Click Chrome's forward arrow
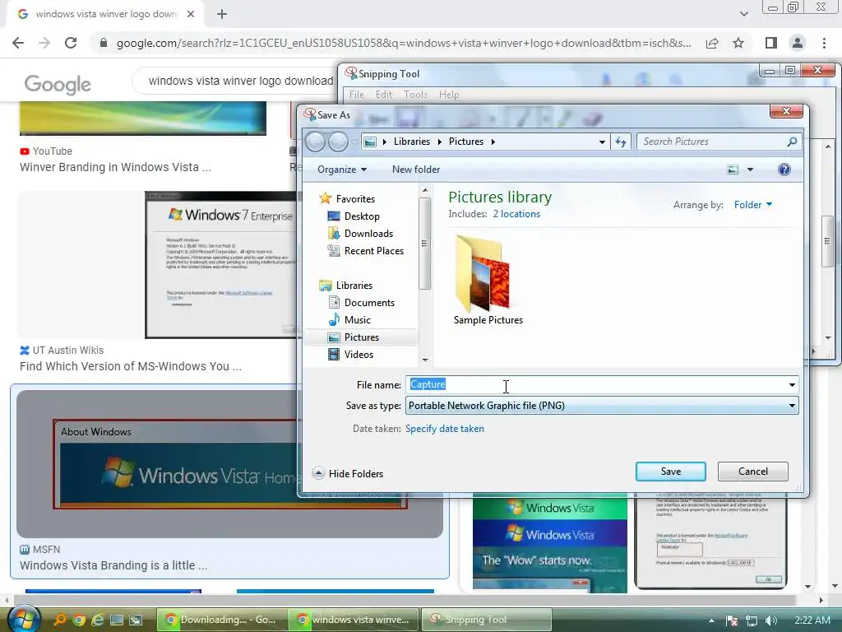Screen dimensions: 842x632 [44, 43]
